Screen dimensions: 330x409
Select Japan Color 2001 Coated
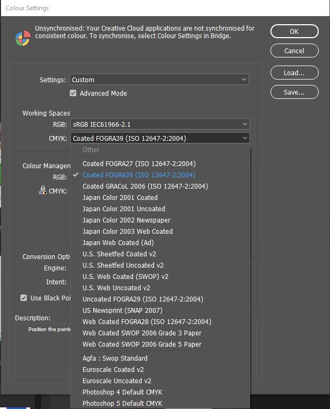tap(120, 198)
